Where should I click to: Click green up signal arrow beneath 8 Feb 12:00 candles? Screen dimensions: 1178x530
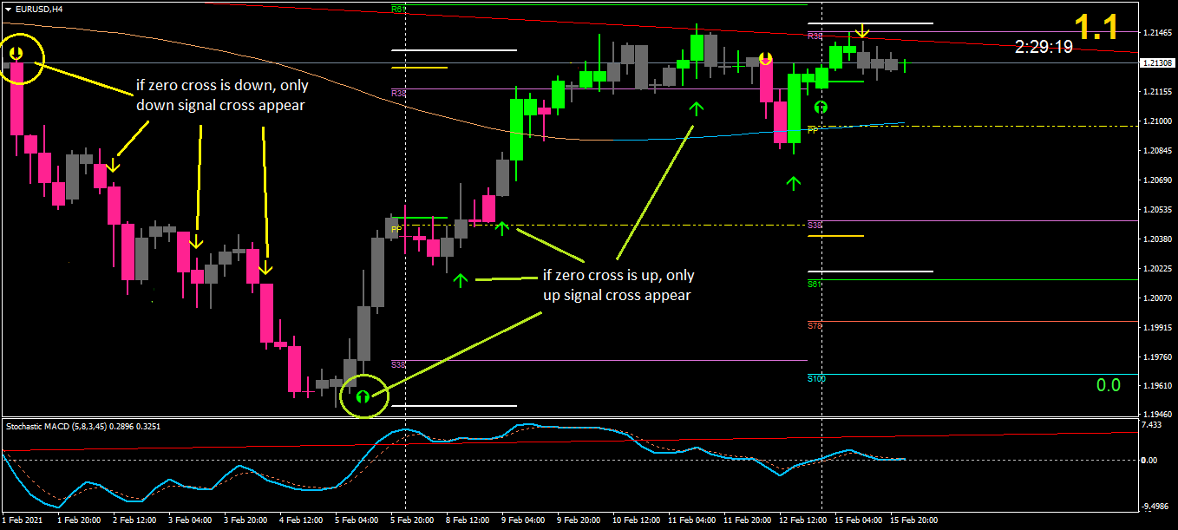460,280
